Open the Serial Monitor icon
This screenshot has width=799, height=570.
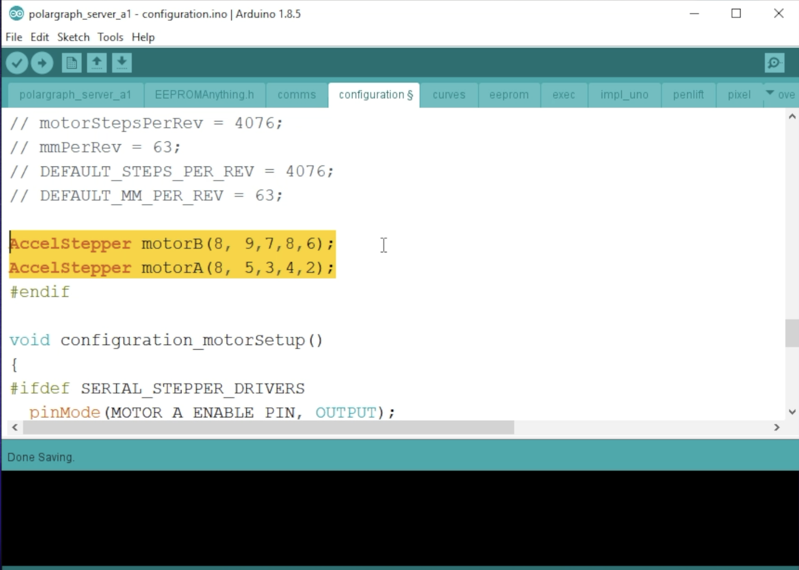click(x=774, y=63)
